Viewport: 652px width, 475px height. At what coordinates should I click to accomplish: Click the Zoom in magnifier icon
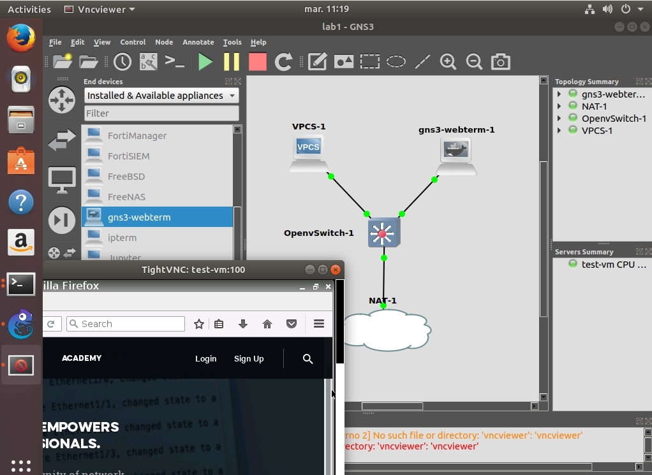point(448,61)
